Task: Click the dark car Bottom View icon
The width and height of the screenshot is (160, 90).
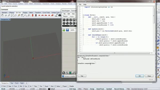Action: [x=36, y=15]
